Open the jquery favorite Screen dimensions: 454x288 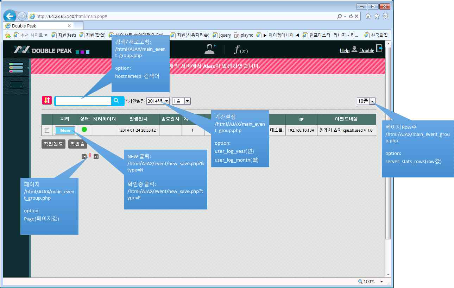[221, 35]
